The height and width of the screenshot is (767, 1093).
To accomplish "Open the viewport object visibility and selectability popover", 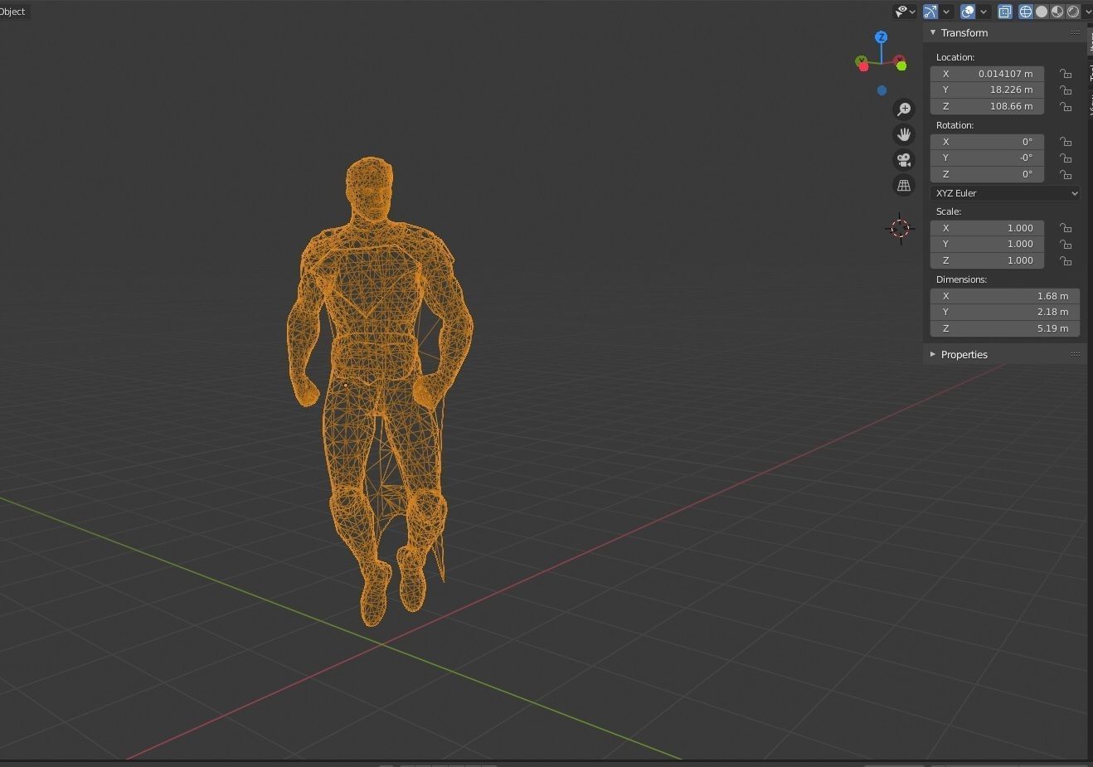I will tap(904, 12).
